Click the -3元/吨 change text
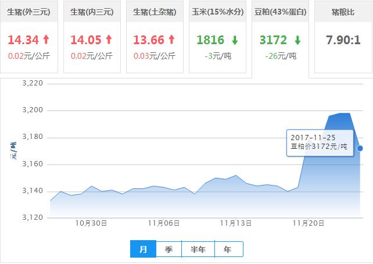373x264 pixels. [218, 56]
